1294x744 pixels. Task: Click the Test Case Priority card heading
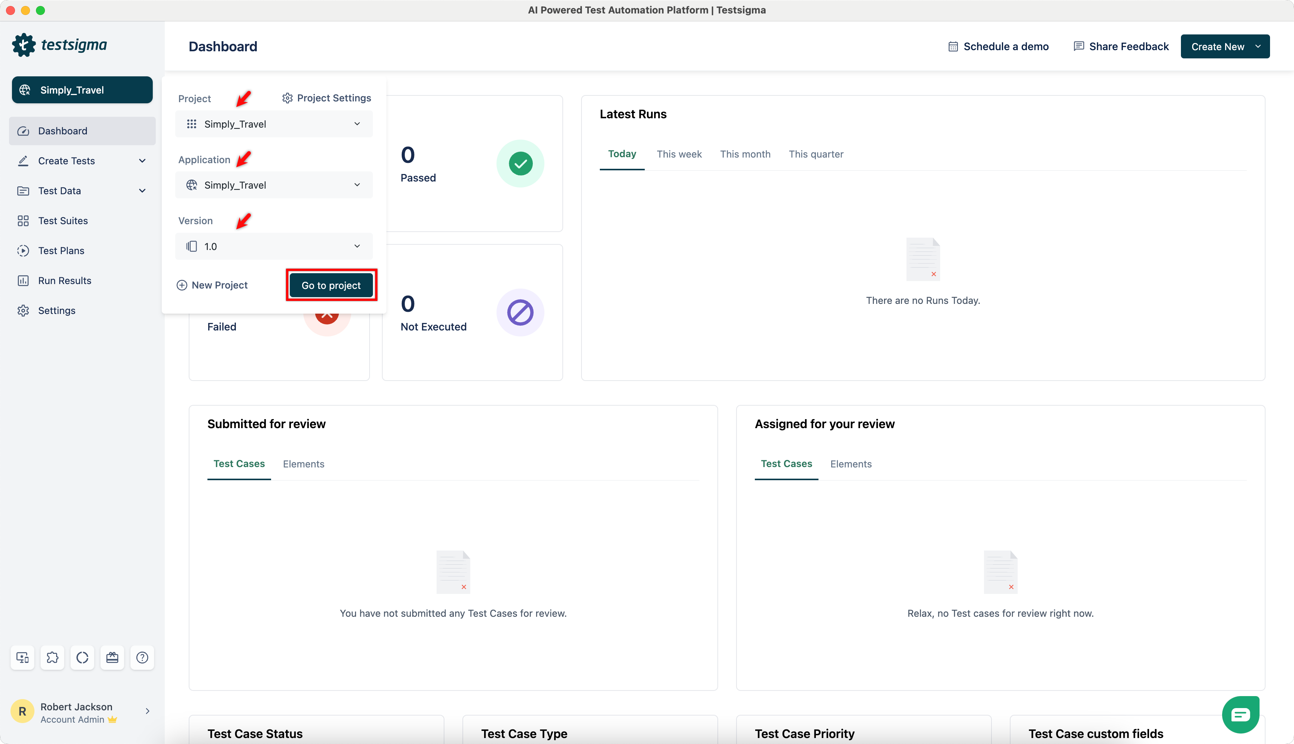pos(804,734)
